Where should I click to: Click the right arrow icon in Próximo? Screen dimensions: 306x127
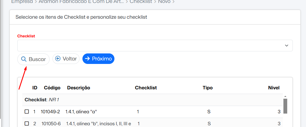click(x=87, y=59)
